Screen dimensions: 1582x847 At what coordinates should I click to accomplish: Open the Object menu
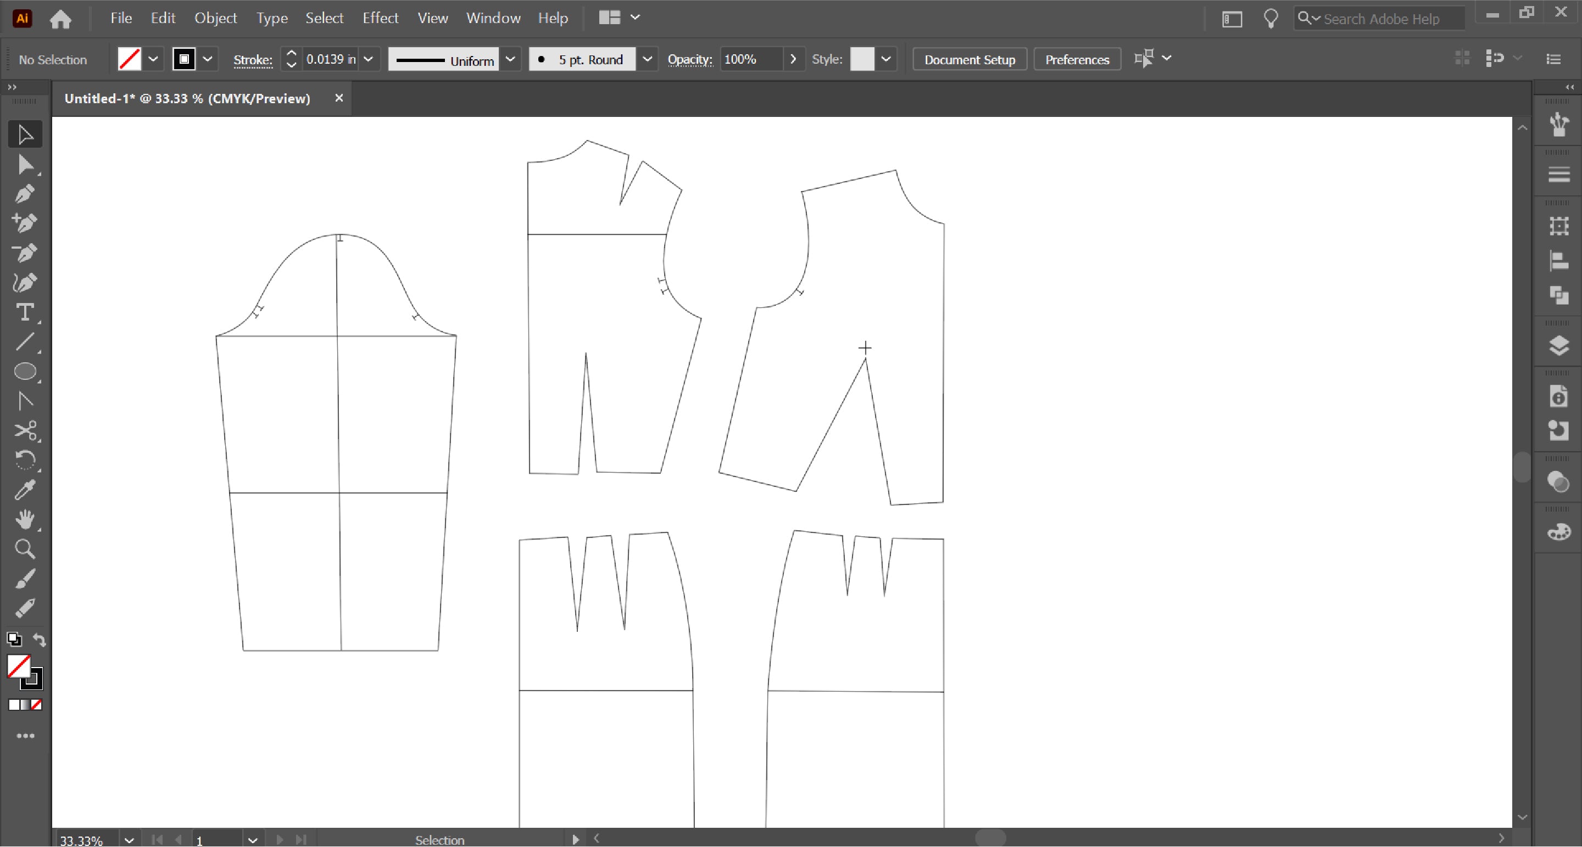(215, 18)
